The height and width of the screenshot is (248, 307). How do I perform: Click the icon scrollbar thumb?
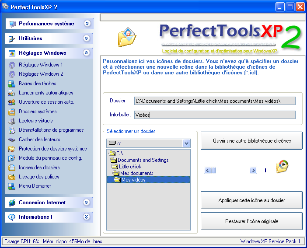pyautogui.click(x=213, y=171)
